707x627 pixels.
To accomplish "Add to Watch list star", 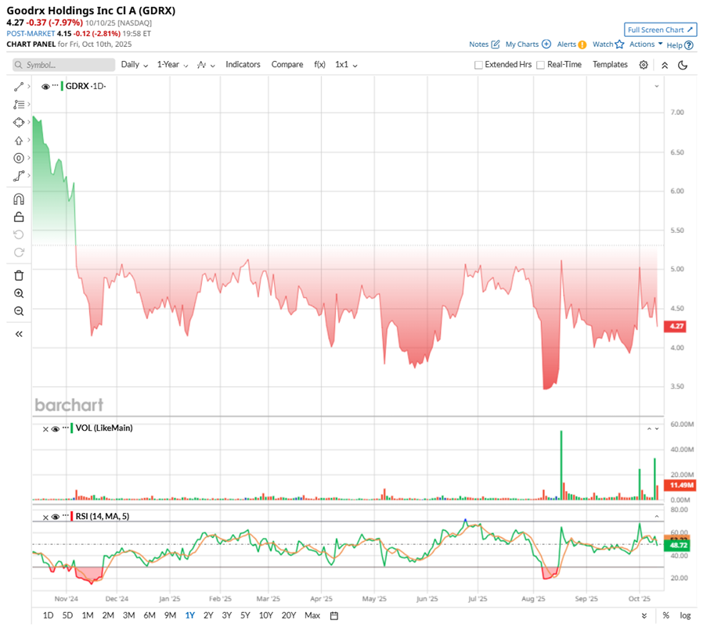I will click(619, 44).
